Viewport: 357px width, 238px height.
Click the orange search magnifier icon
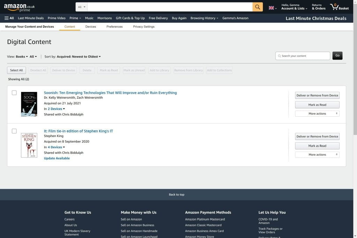point(257,7)
